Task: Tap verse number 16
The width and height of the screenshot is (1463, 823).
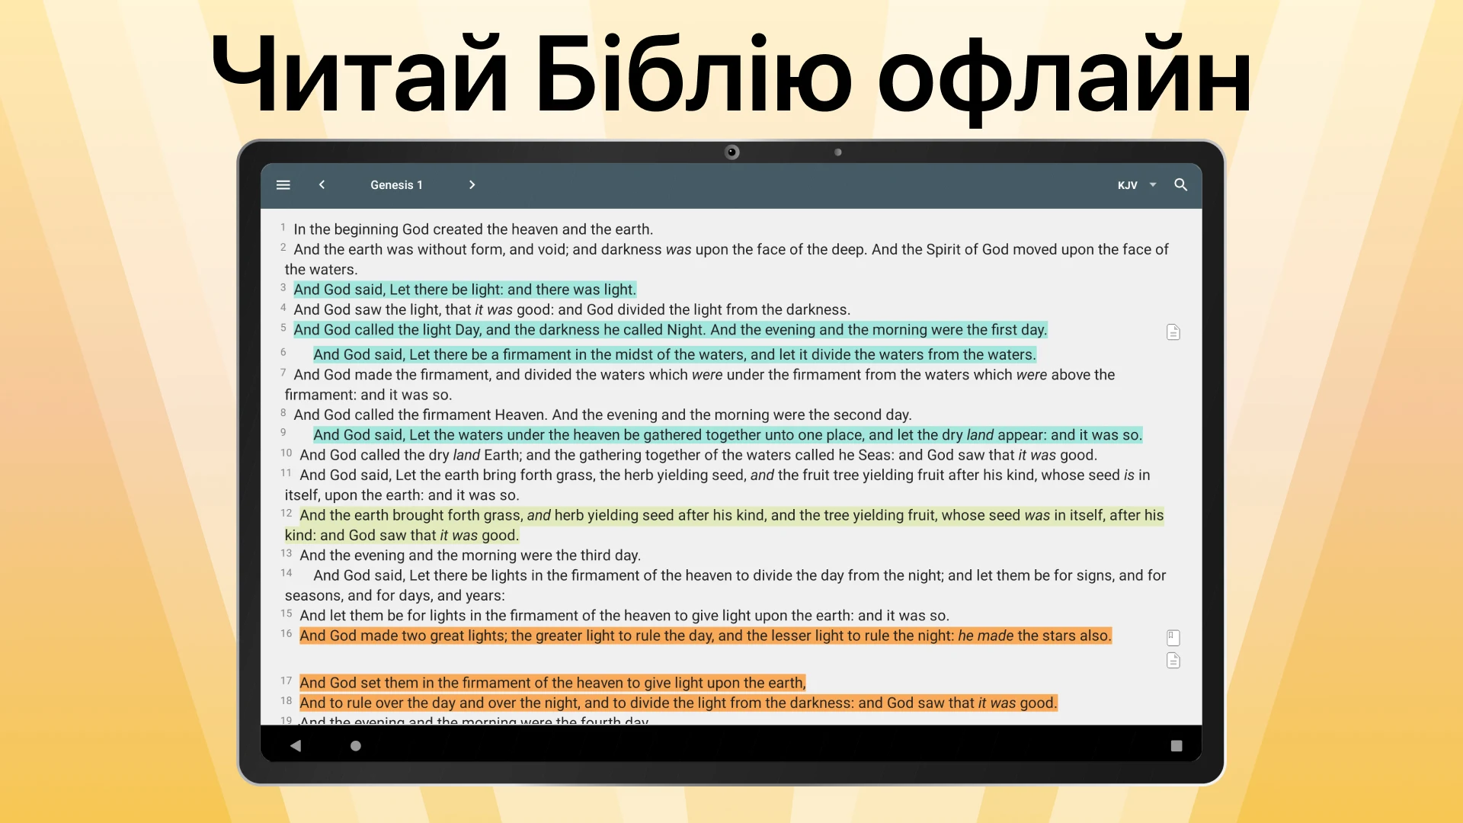Action: [286, 634]
